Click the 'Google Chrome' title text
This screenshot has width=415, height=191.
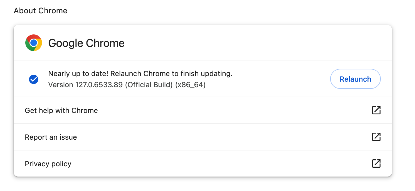click(x=86, y=43)
